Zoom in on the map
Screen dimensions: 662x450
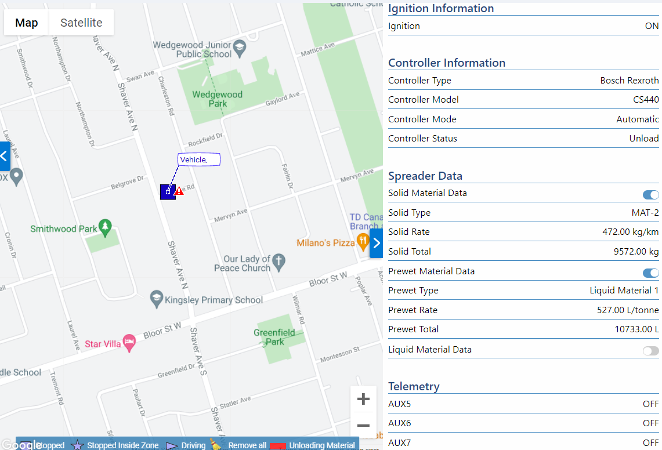(363, 399)
